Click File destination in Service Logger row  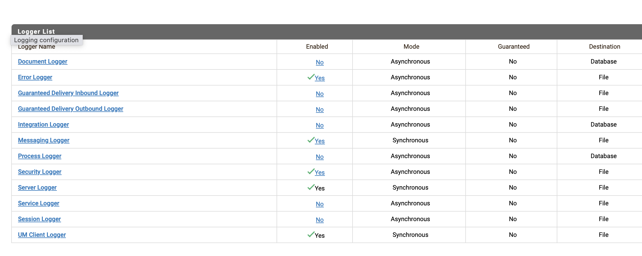[x=603, y=203]
